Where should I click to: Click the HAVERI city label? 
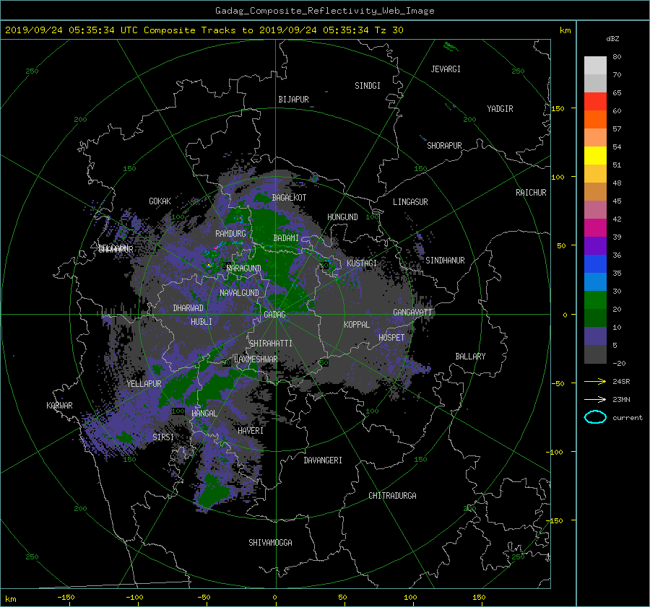(x=251, y=430)
